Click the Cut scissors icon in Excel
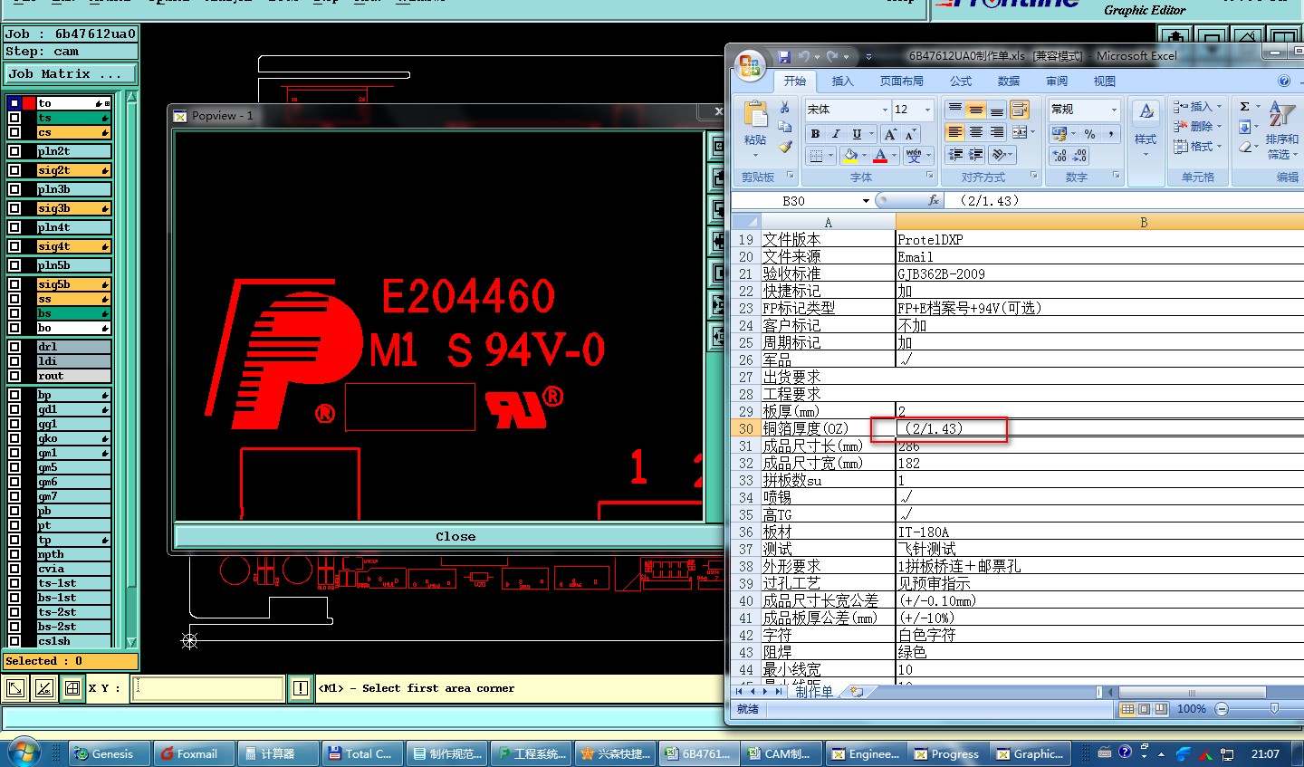This screenshot has width=1304, height=767. pos(785,108)
